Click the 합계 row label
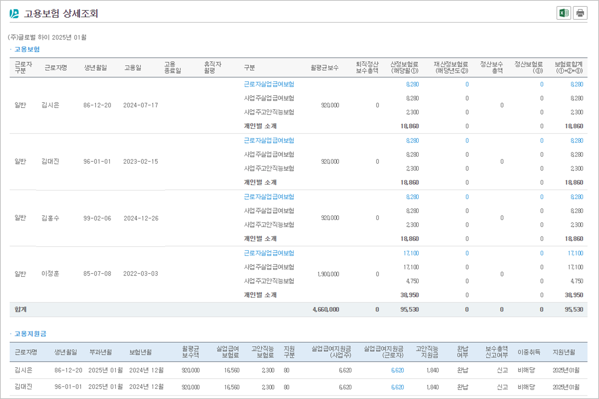The image size is (599, 399). coord(20,309)
